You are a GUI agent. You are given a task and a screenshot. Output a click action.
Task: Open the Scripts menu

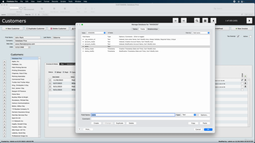coord(63,1)
